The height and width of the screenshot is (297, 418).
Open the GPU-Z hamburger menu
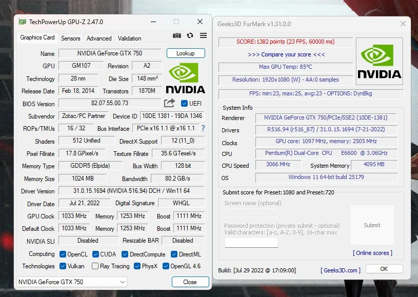point(204,35)
